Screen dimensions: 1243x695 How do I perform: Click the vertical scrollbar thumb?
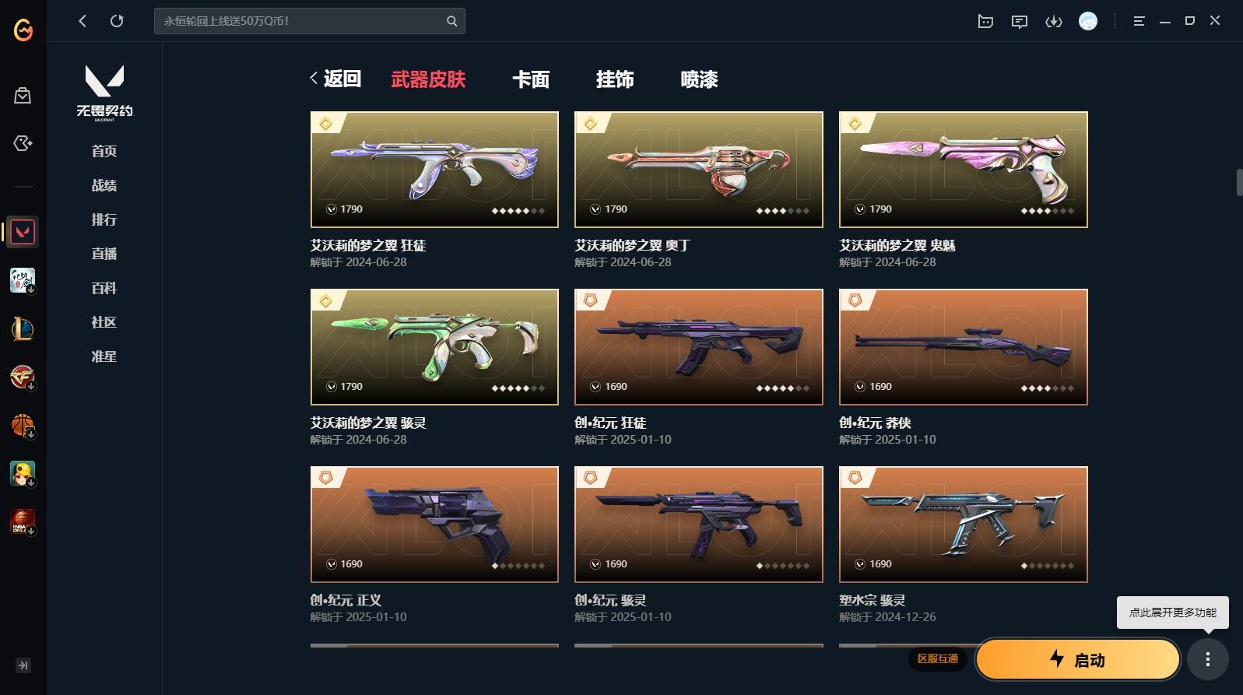coord(1239,182)
